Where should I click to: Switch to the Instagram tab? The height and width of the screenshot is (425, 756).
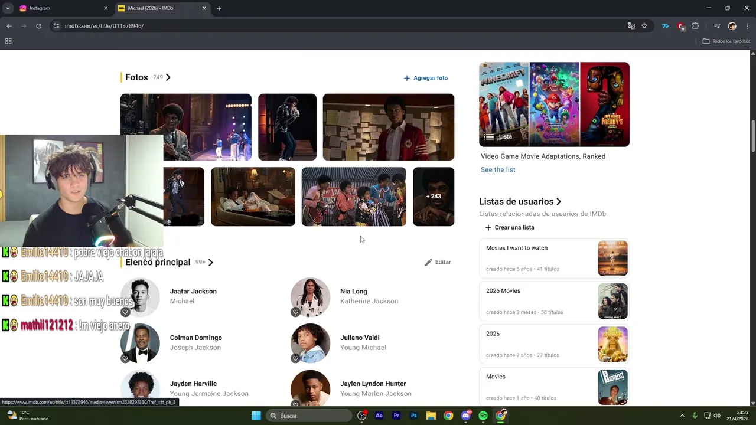tap(63, 8)
